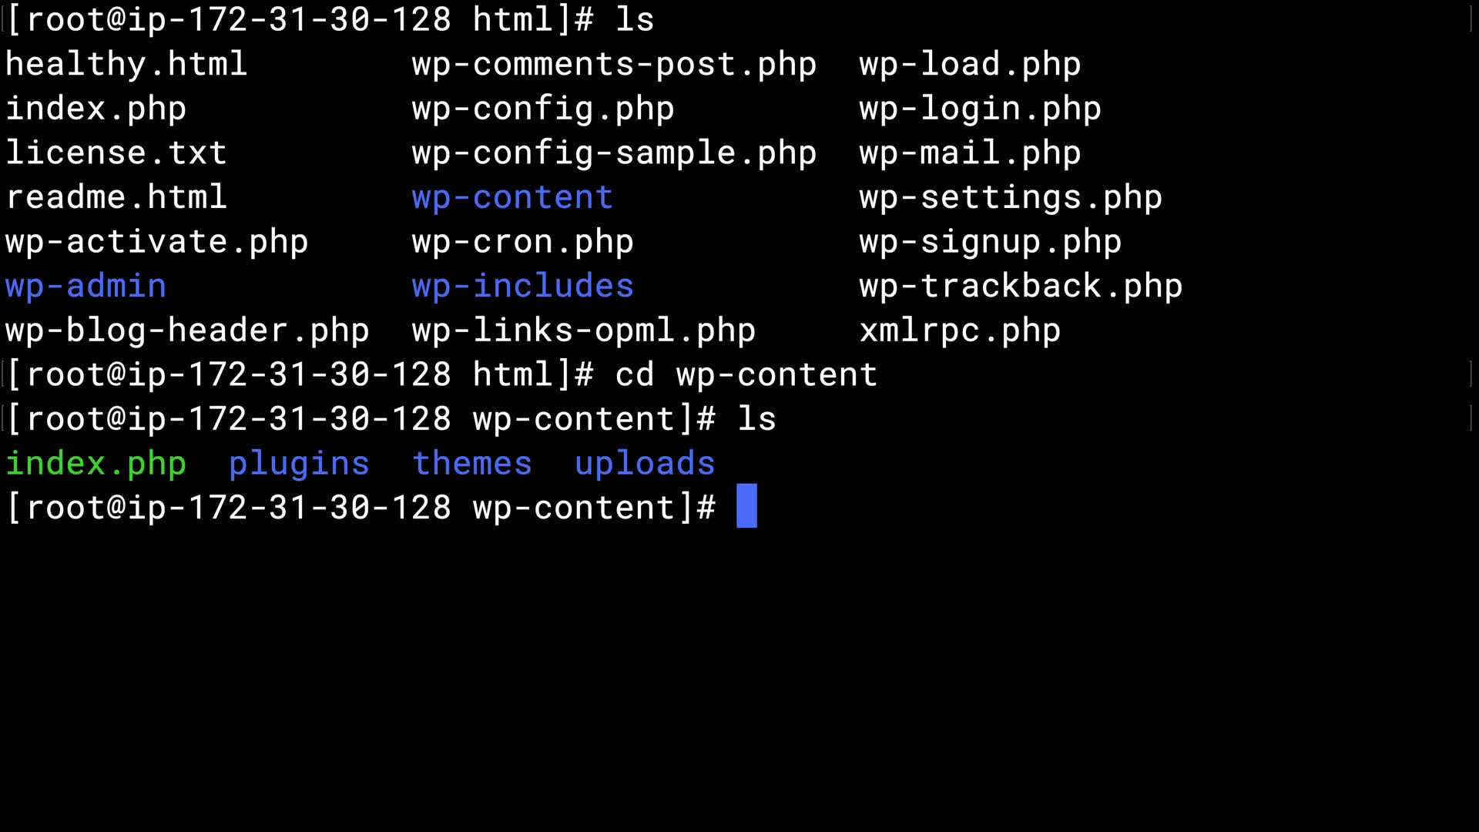Screen dimensions: 1479x832
Task: Click the xmlrpc.php file name
Action: pos(960,330)
